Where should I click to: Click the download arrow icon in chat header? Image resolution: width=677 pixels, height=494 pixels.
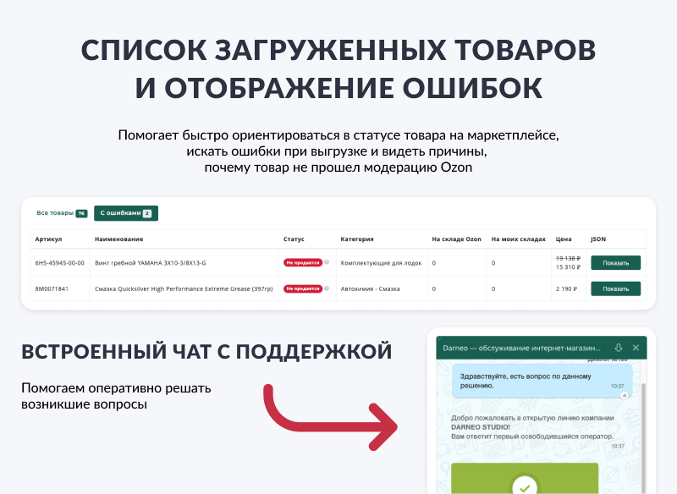(619, 348)
